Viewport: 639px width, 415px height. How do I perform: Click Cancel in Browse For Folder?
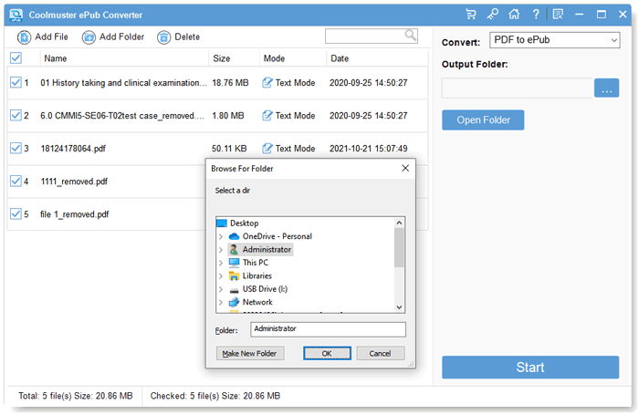coord(381,354)
